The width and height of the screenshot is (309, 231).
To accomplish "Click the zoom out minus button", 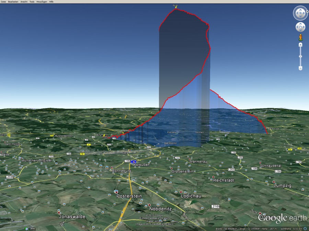I will pos(300,68).
